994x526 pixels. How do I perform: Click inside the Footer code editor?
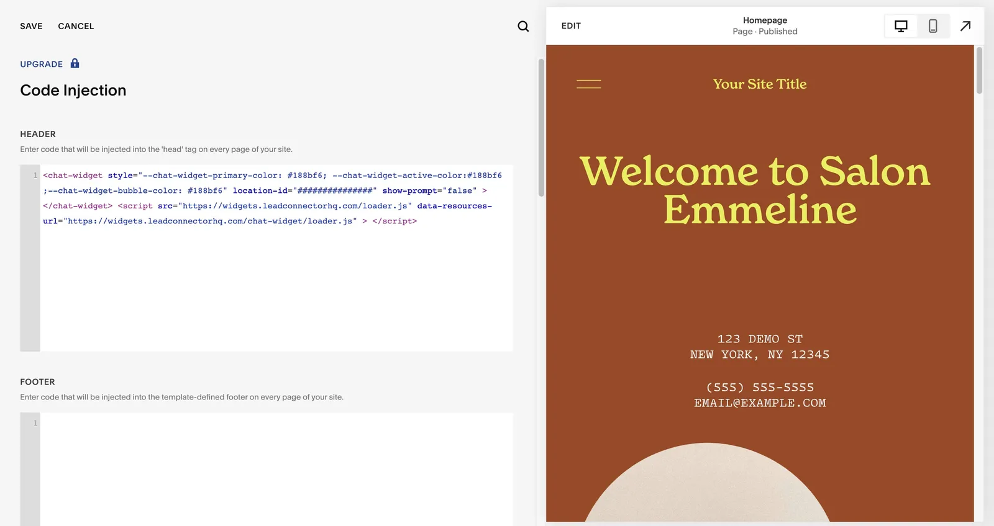276,470
